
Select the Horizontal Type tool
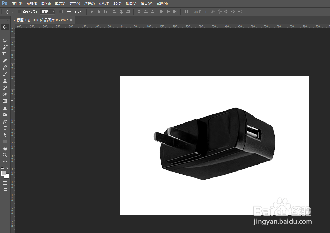click(5, 128)
